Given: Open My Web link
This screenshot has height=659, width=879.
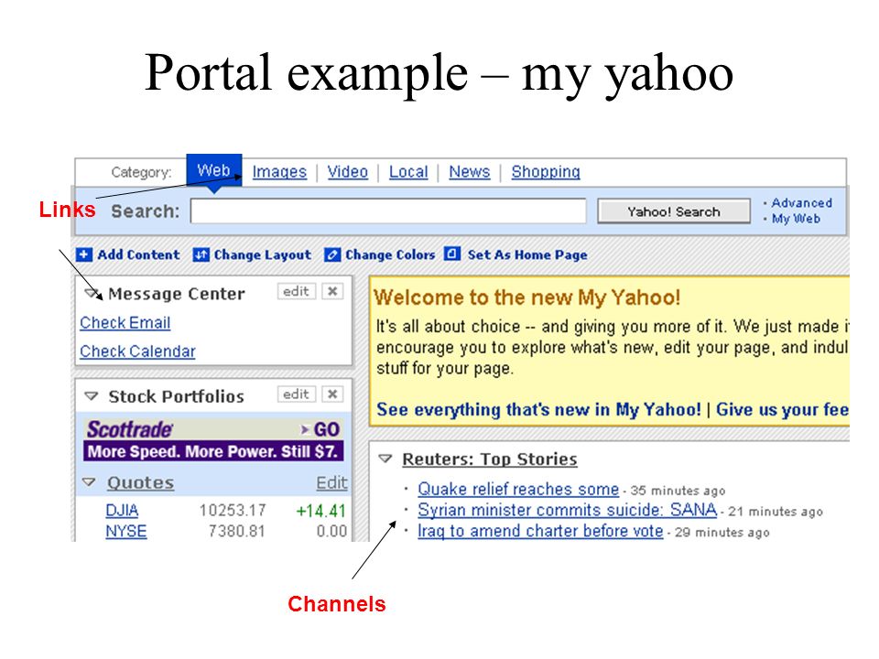Looking at the screenshot, I should point(796,219).
